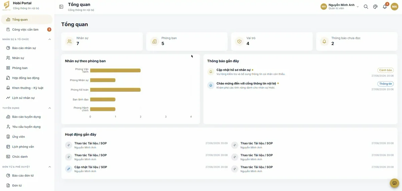Click the Đơn từ document icon
The width and height of the screenshot is (402, 191).
click(x=8, y=185)
